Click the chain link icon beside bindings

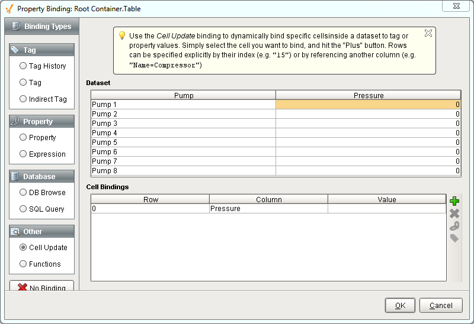point(454,226)
